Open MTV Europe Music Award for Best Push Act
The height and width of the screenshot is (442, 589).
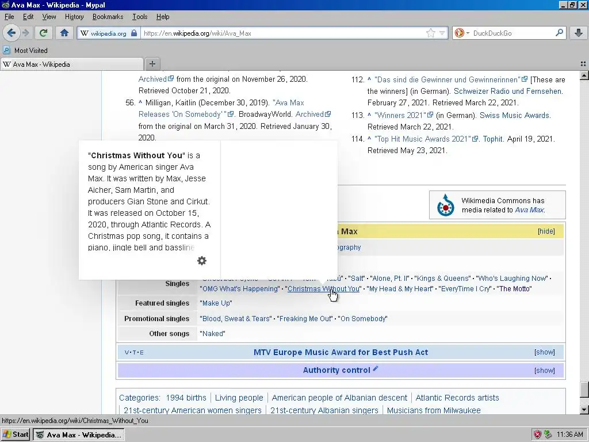pyautogui.click(x=341, y=352)
